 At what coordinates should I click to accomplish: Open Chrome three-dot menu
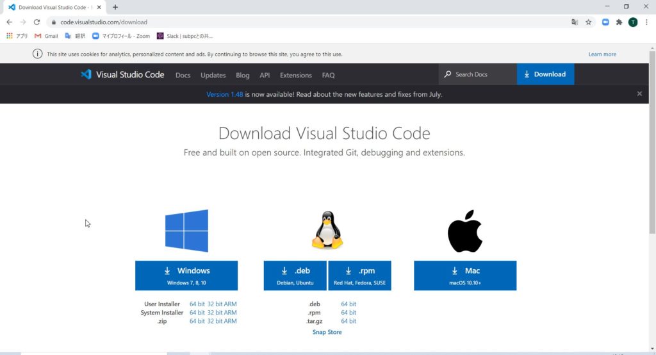(646, 22)
